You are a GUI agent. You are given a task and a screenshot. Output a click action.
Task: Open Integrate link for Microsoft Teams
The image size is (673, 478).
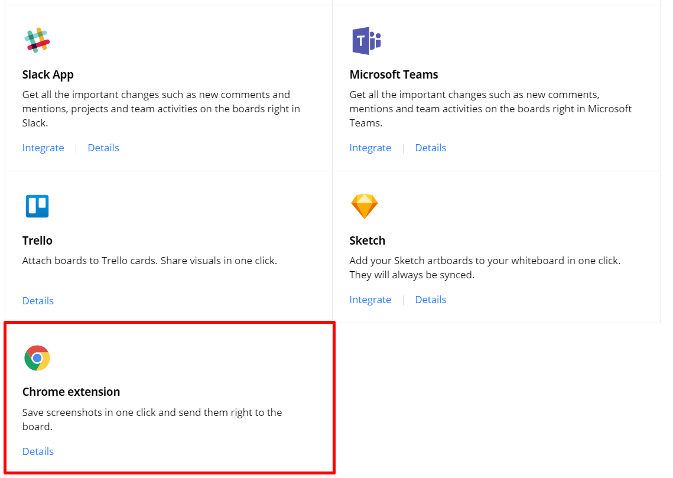(x=370, y=147)
